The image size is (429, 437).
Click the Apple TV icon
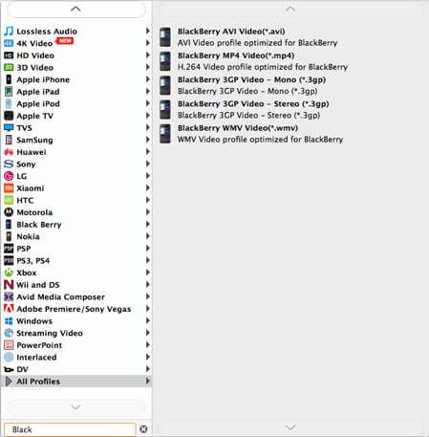9,116
